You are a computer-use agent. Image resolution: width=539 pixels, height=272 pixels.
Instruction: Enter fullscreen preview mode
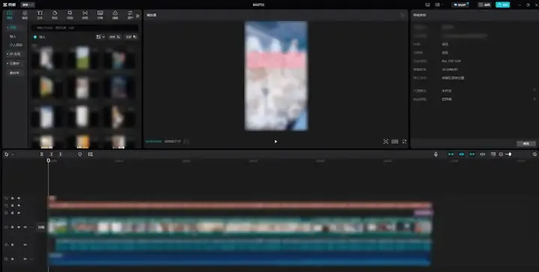(x=404, y=141)
